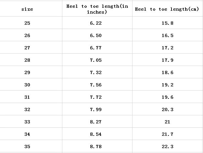This screenshot has height=153, width=203.
Task: Select the size 28 cell
Action: tap(27, 60)
